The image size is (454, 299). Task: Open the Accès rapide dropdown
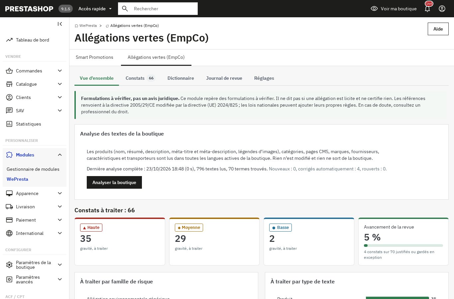[x=95, y=9]
